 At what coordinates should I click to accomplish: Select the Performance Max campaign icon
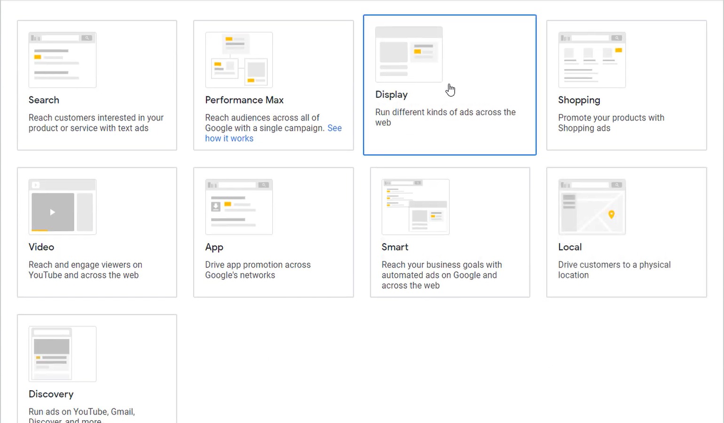pyautogui.click(x=239, y=60)
